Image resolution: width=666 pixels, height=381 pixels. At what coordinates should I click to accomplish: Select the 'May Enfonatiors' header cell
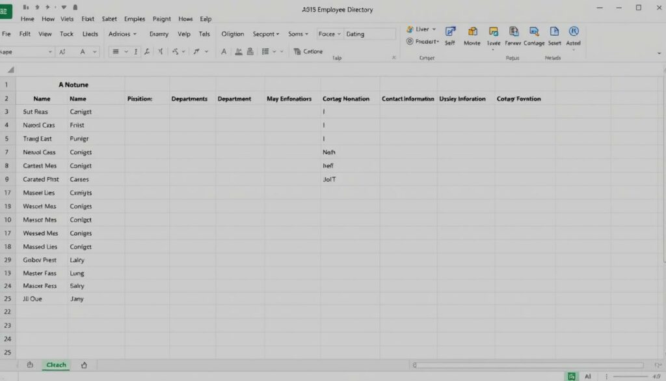tap(292, 98)
